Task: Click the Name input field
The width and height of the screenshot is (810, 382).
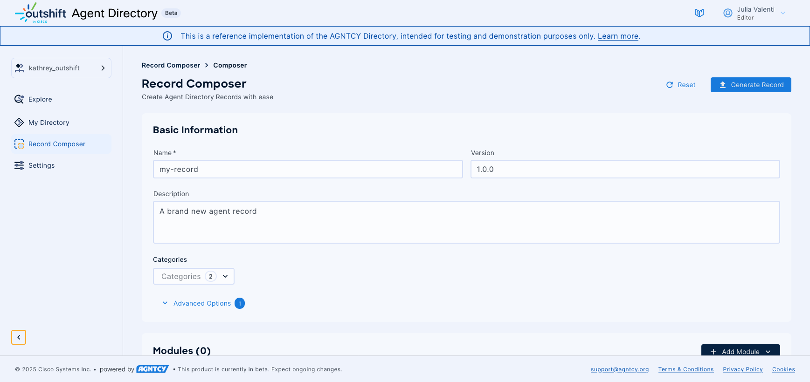Action: pyautogui.click(x=308, y=169)
